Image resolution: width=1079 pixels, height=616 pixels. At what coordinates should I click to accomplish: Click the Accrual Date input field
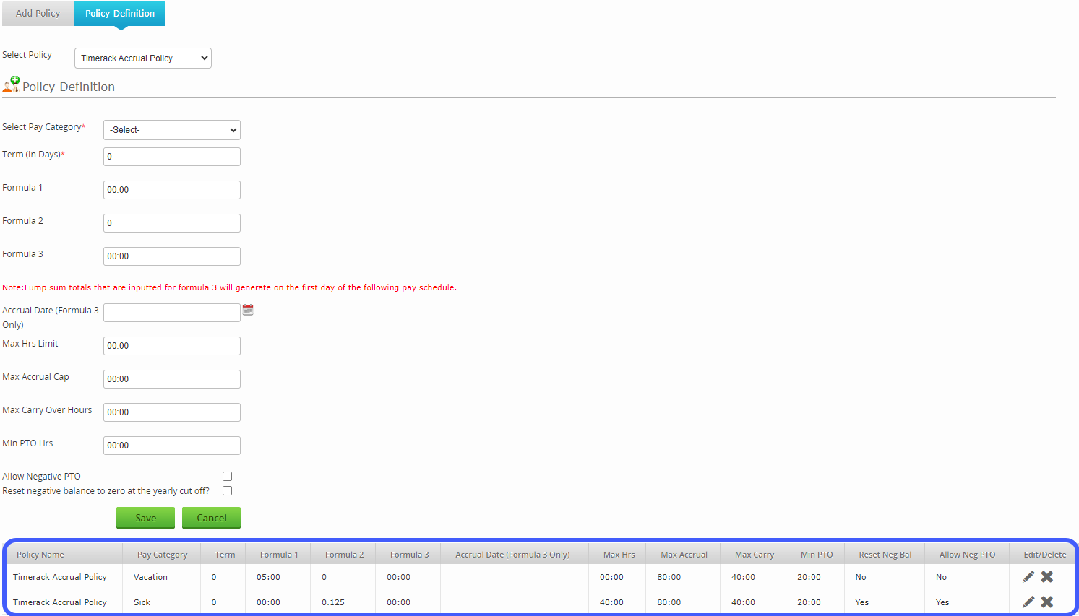pos(172,313)
